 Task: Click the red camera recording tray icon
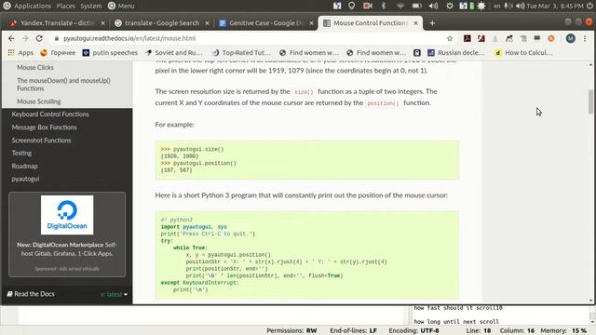[368, 6]
